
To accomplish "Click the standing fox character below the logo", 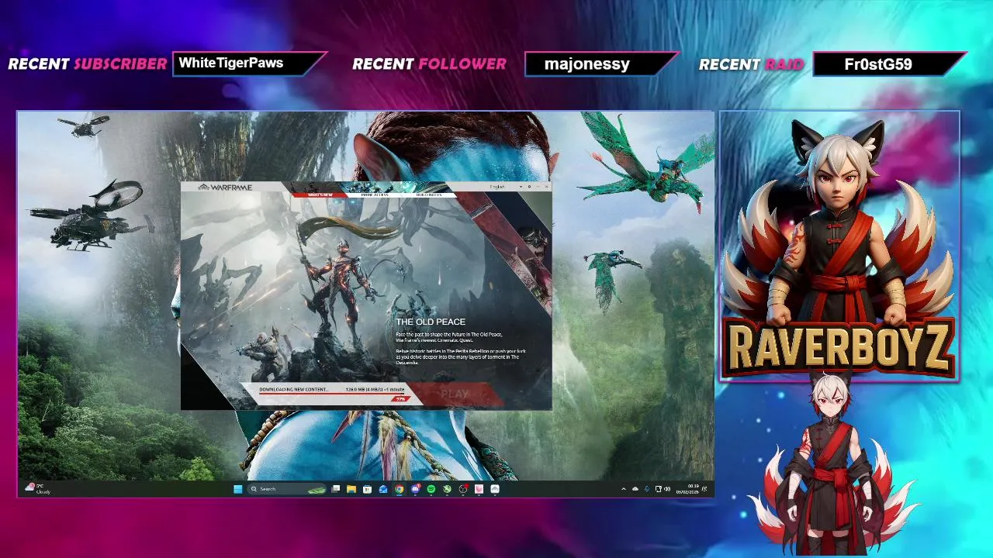I will click(x=834, y=463).
